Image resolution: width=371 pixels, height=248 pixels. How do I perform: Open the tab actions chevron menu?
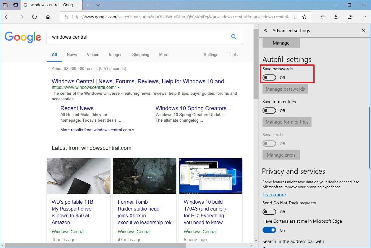(x=98, y=5)
